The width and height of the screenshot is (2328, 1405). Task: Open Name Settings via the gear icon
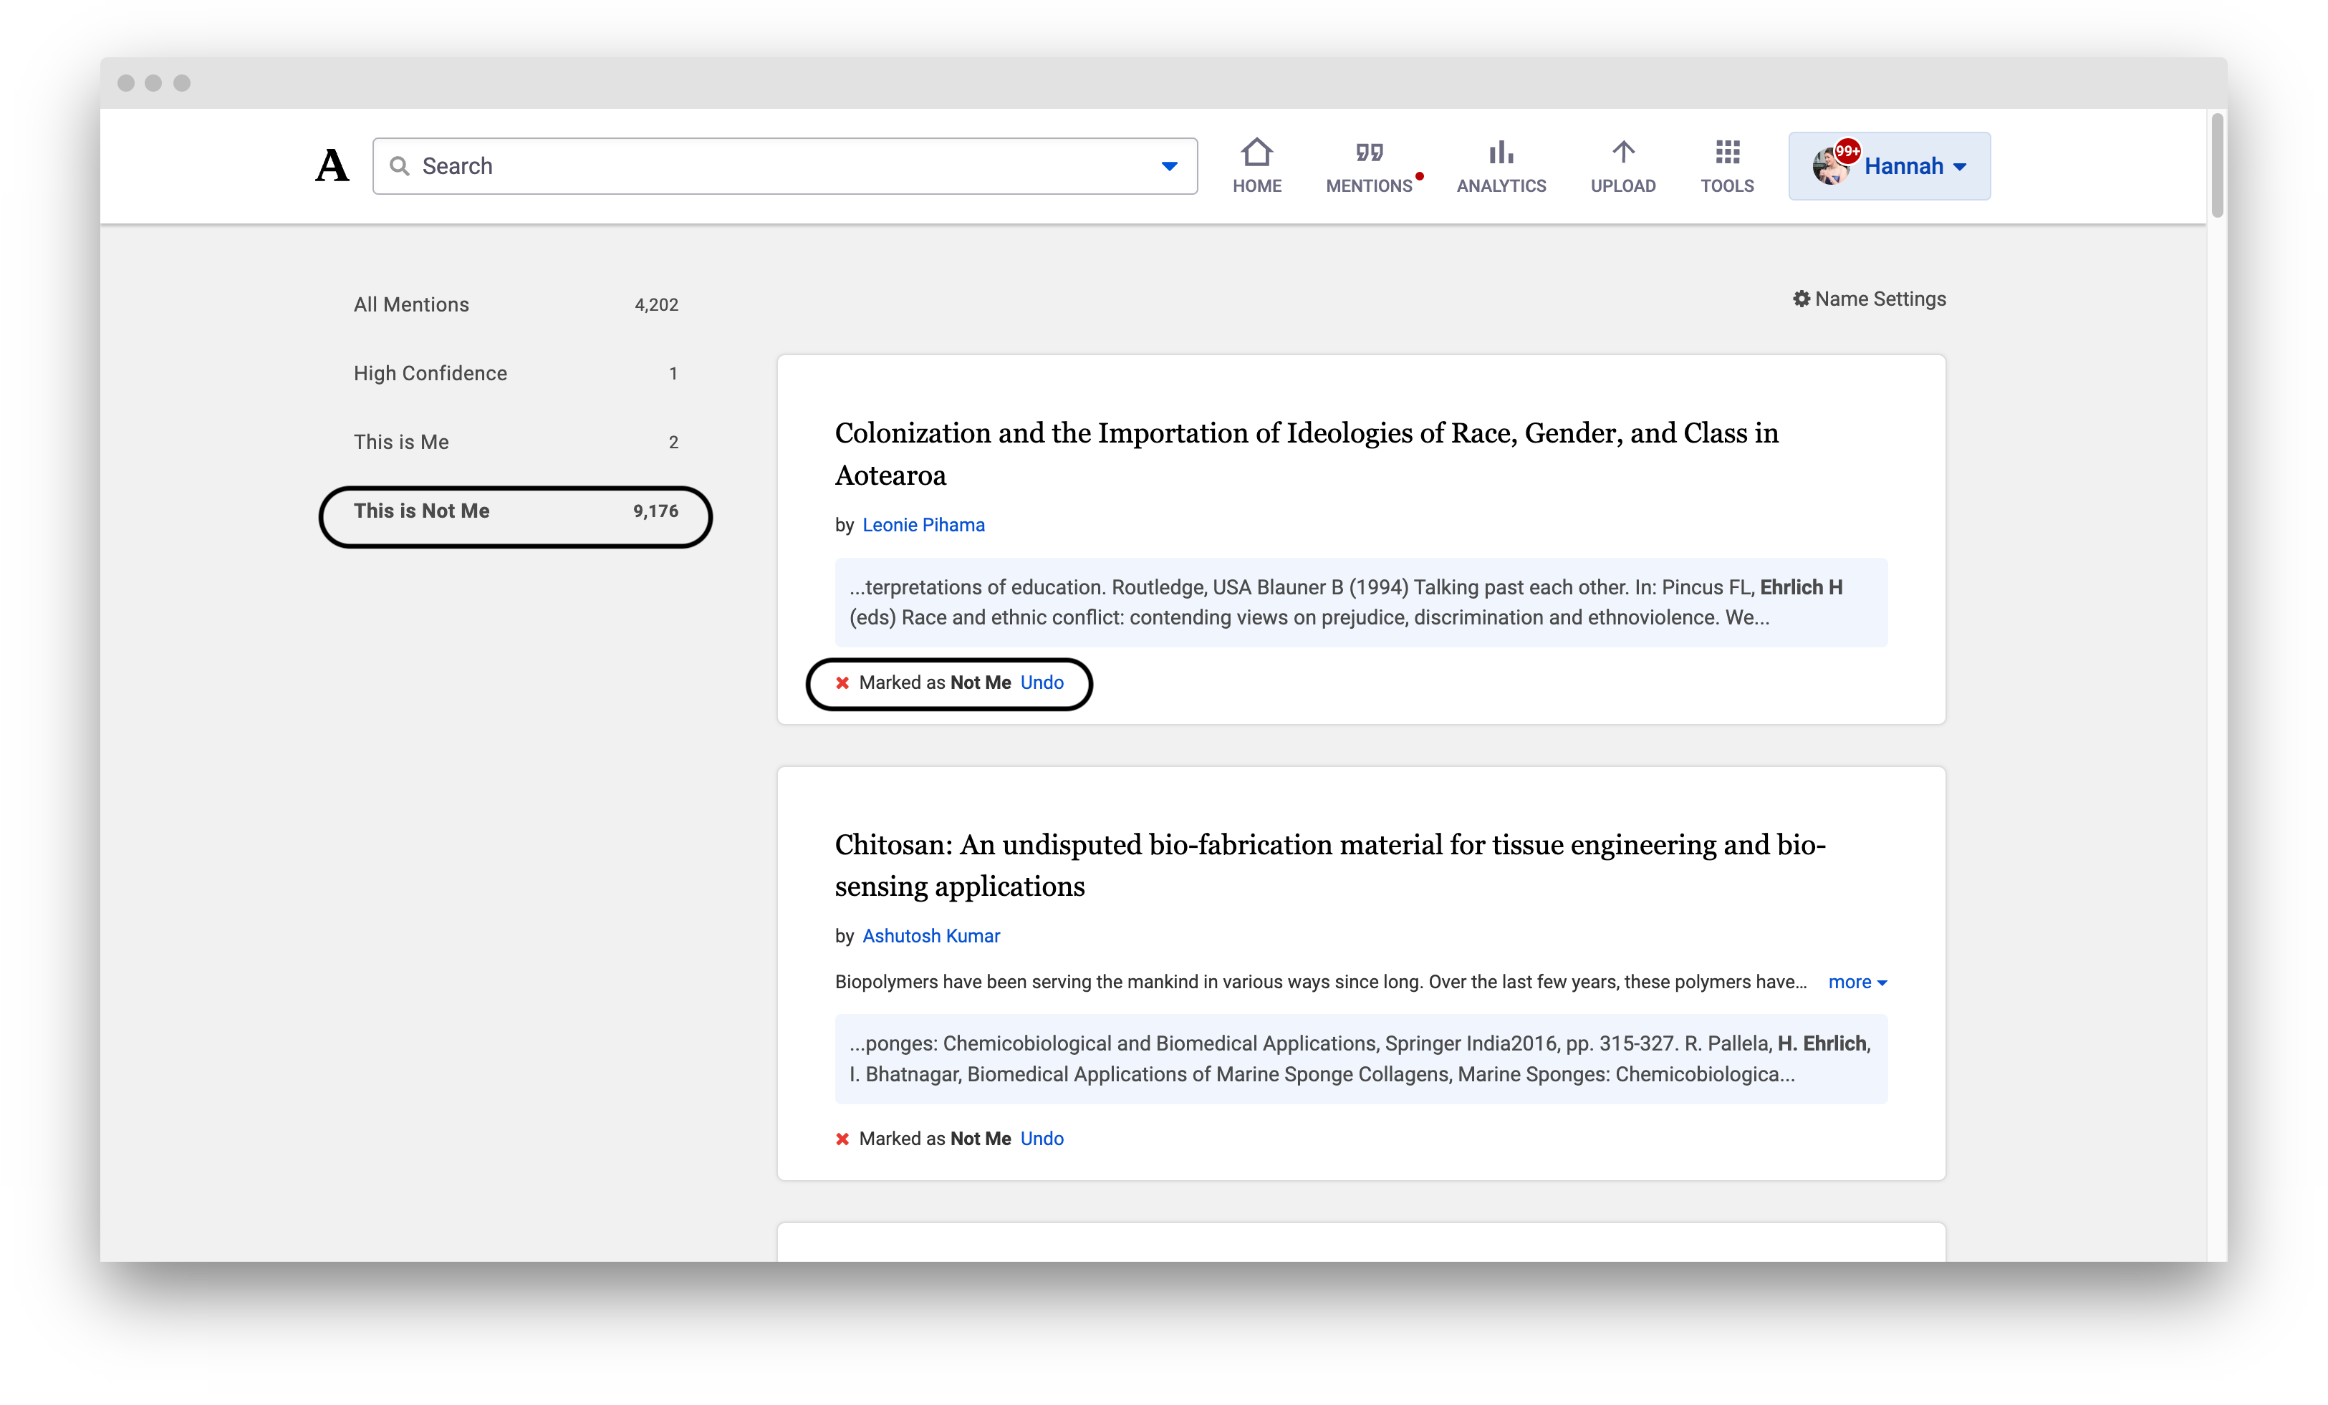pyautogui.click(x=1803, y=299)
